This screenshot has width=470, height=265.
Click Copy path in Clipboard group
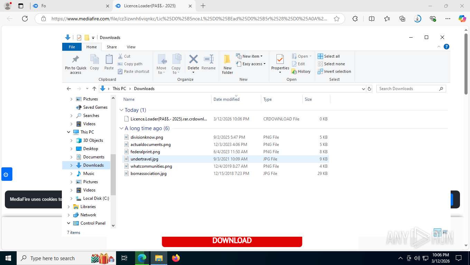click(130, 64)
